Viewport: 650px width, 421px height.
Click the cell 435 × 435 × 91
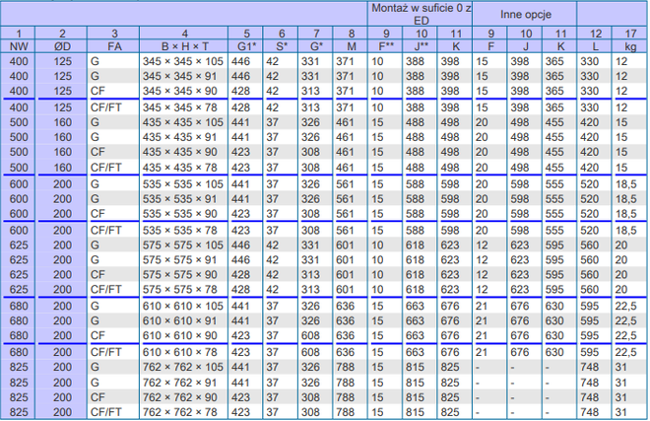coord(182,137)
